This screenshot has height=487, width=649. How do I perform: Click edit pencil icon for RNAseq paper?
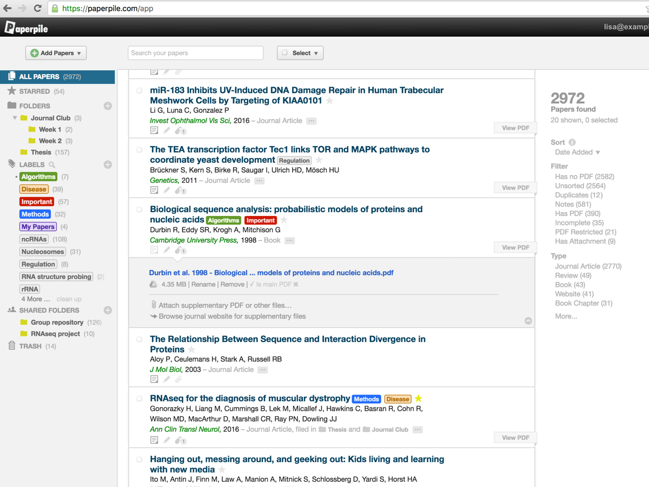pos(167,440)
